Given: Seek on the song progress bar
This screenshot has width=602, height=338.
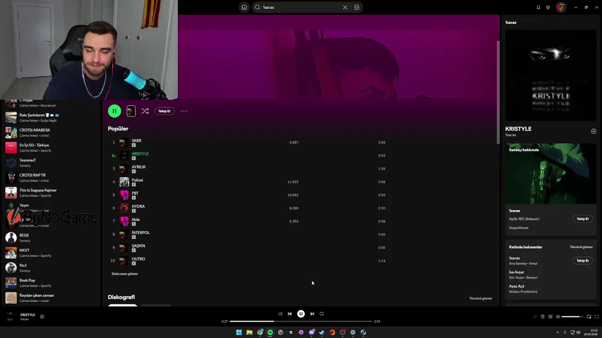Looking at the screenshot, I should (301, 322).
